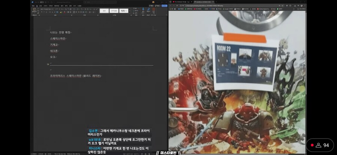Switch to the 그리기 ribbon tab
Screen dimensions: 337x155
[x=45, y=6]
